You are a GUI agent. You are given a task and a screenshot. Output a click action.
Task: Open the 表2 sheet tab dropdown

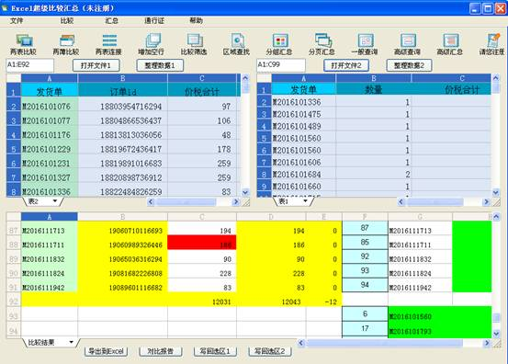(55, 201)
